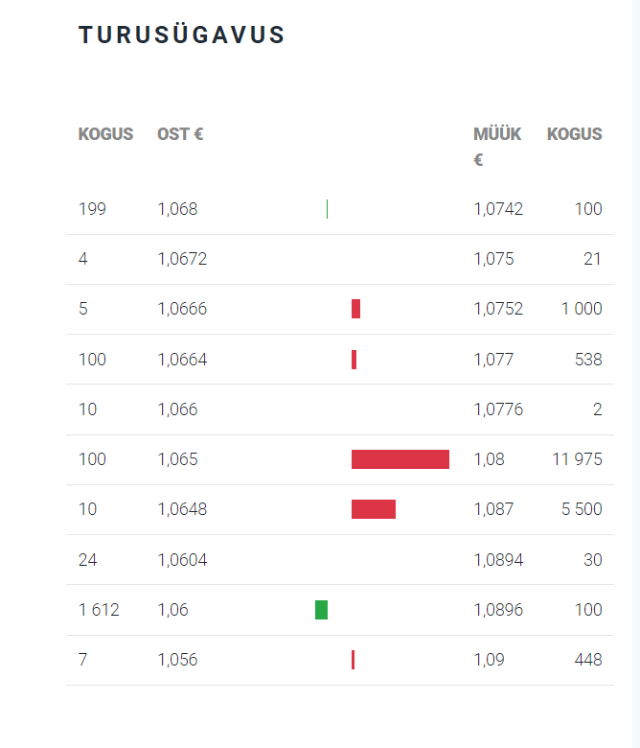Select the bid price 1,0648
The image size is (640, 748).
coord(182,509)
